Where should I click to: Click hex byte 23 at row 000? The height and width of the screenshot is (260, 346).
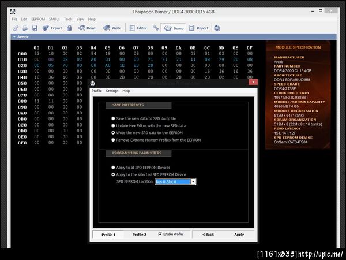click(37, 54)
